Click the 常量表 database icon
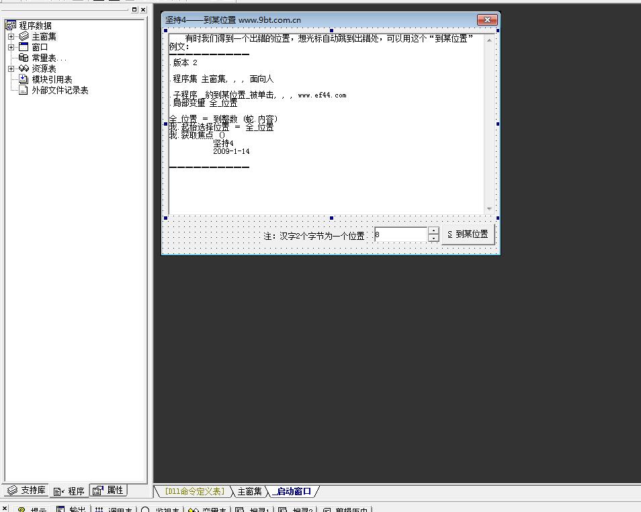Screen dimensions: 641x512 tap(24, 58)
